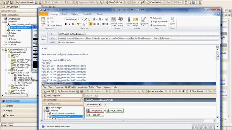Screen dimensions: 232x130
Task: Expand the PPPoX folder node
Action: (9, 55)
